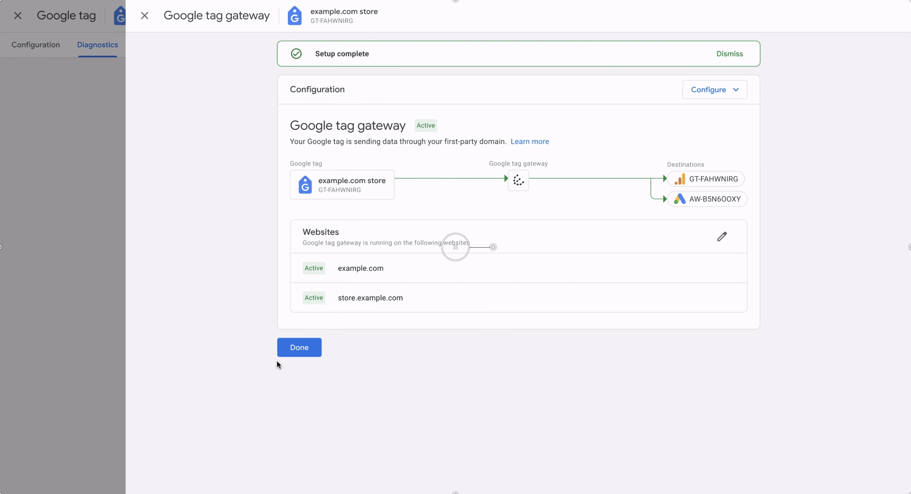Image resolution: width=911 pixels, height=494 pixels.
Task: Click the partial Google tag icon behind the panel
Action: [120, 15]
